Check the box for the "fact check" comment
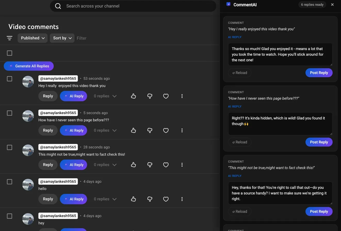Screen dimensions: 341x231 (x=10, y=147)
